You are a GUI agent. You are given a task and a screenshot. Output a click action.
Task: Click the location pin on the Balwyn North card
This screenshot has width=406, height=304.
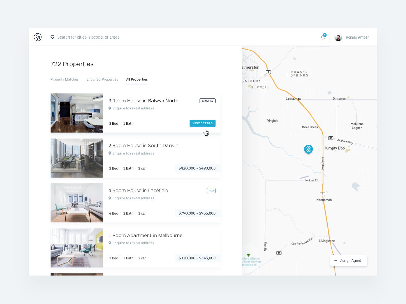point(110,108)
